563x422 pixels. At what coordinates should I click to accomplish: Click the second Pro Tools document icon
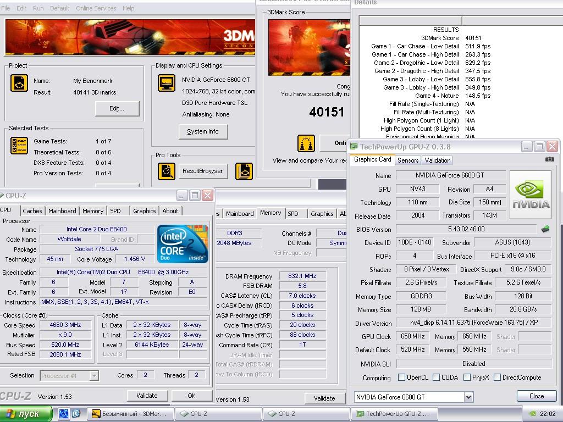(x=244, y=171)
